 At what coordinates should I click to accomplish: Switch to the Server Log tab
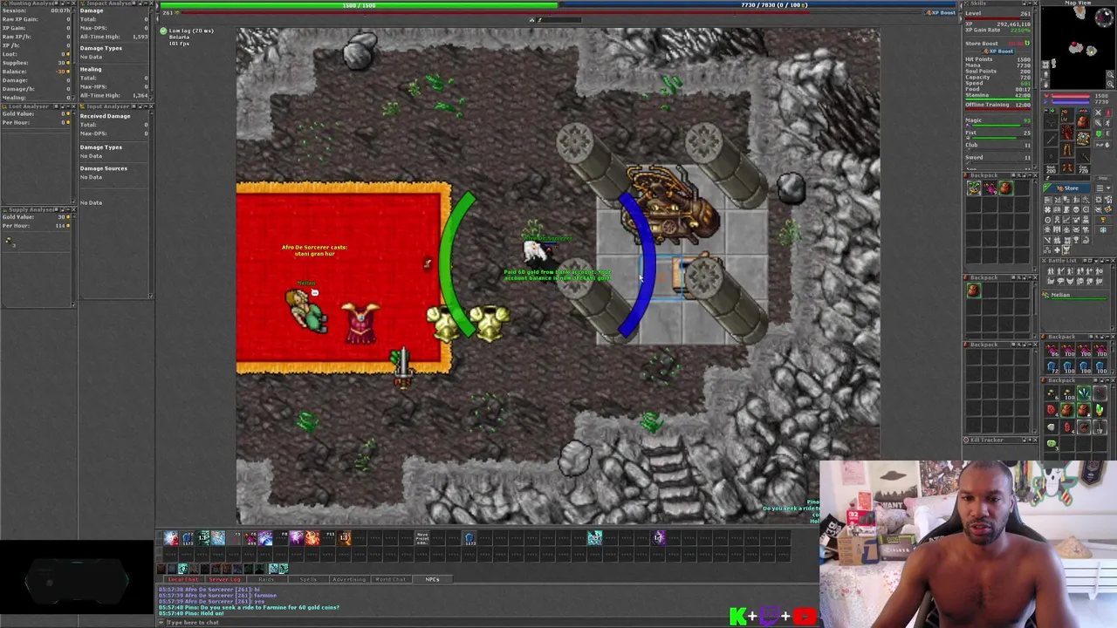point(224,579)
